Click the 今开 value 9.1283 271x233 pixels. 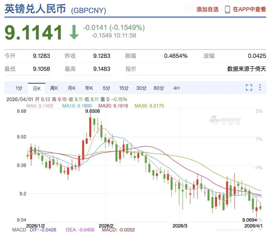coord(41,56)
